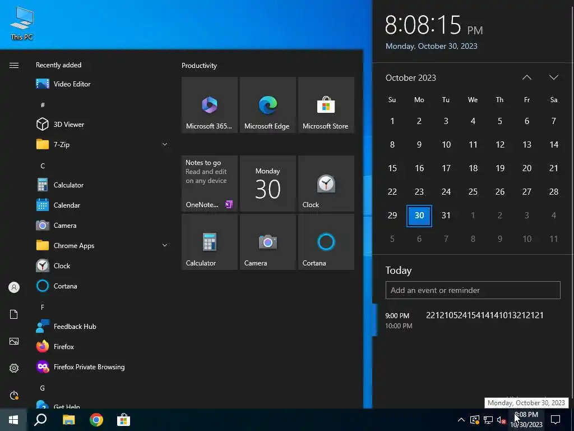
Task: Open the Microsoft Store tile
Action: (x=326, y=105)
